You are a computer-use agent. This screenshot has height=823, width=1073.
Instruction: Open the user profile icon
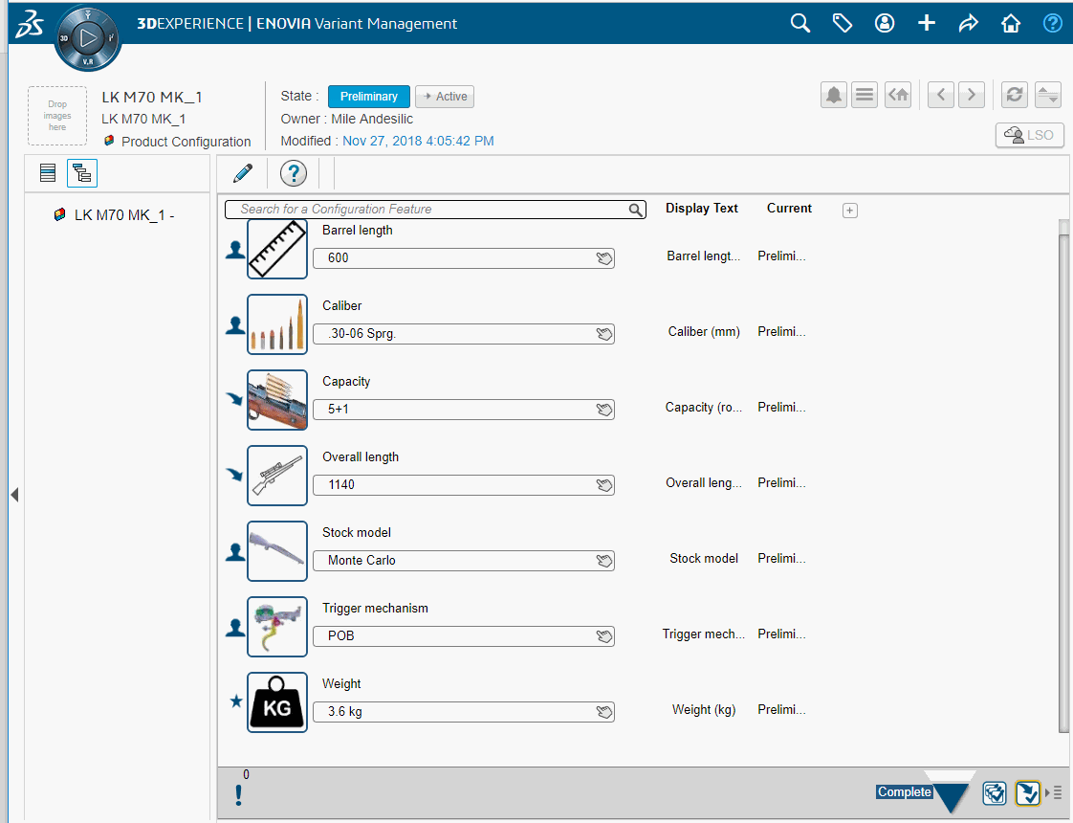pos(884,22)
